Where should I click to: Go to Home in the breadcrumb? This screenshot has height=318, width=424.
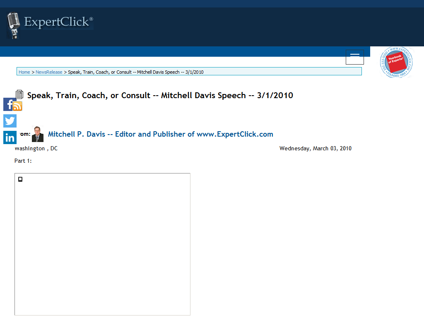pyautogui.click(x=24, y=72)
